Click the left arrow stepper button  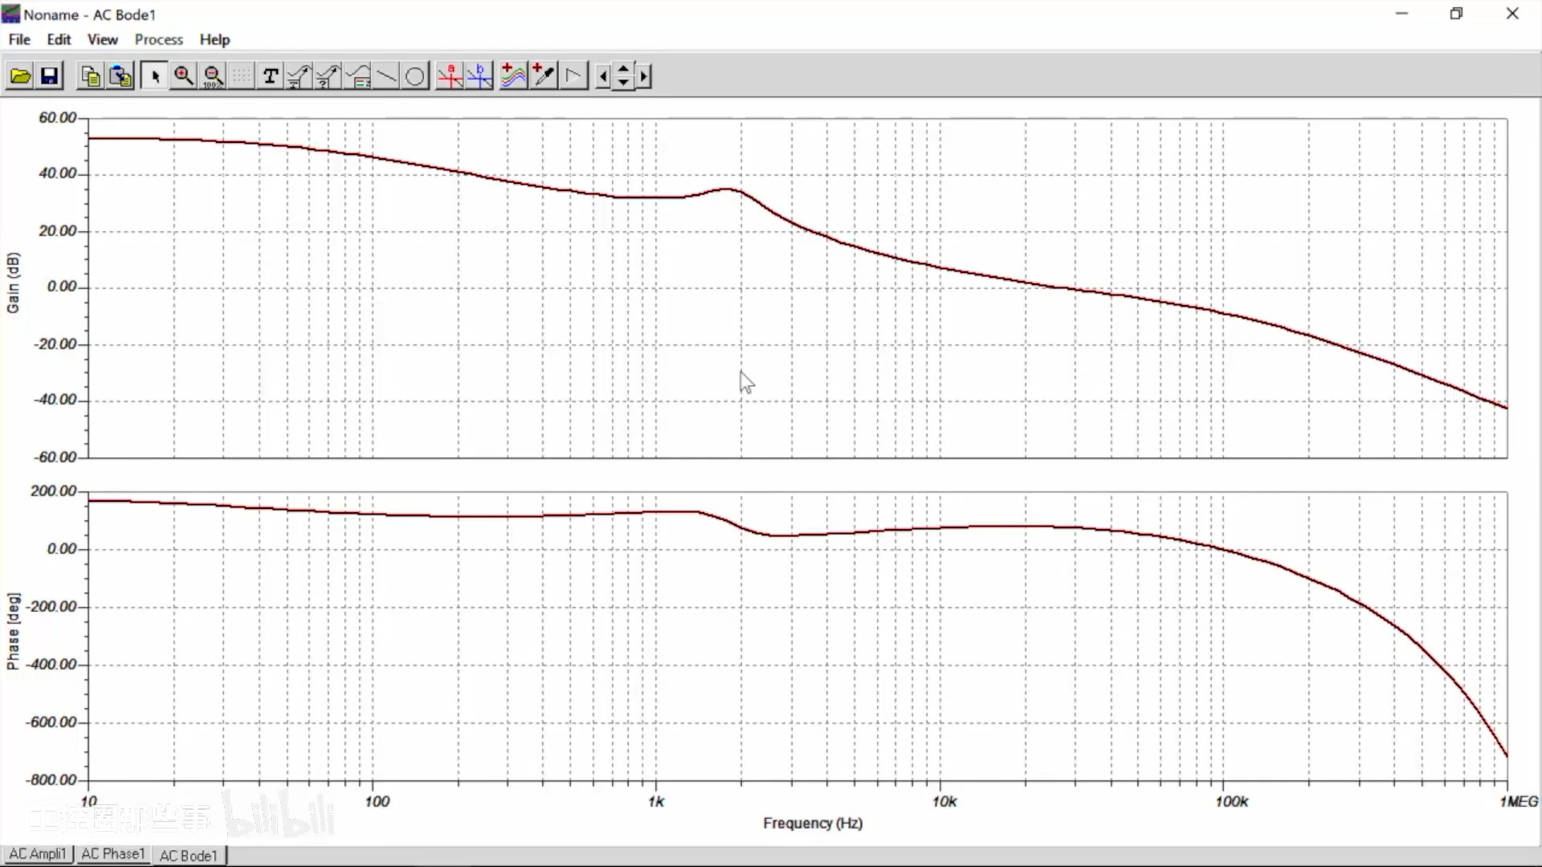[x=603, y=76]
